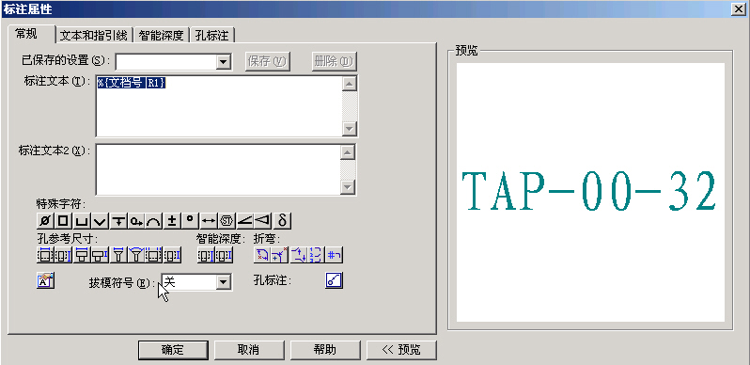Insert the arc length symbol
This screenshot has height=365, width=750.
[x=154, y=221]
